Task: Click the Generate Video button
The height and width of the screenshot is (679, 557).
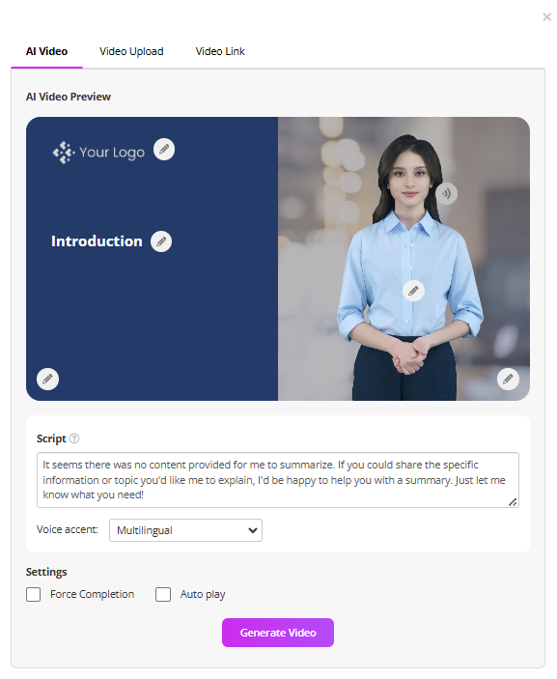Action: [x=278, y=633]
